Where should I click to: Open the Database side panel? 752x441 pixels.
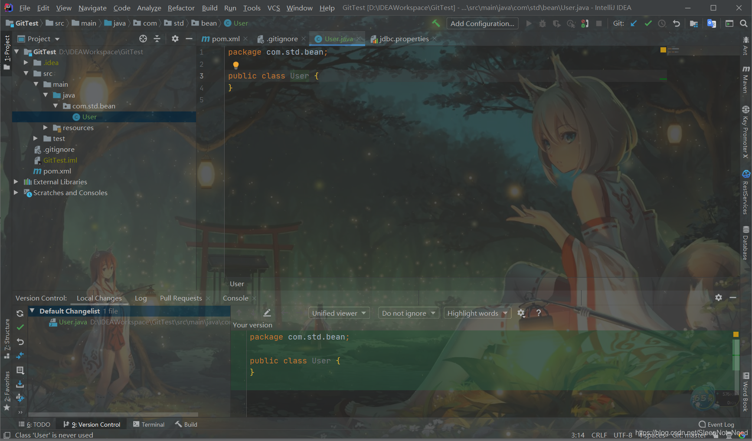(x=745, y=243)
